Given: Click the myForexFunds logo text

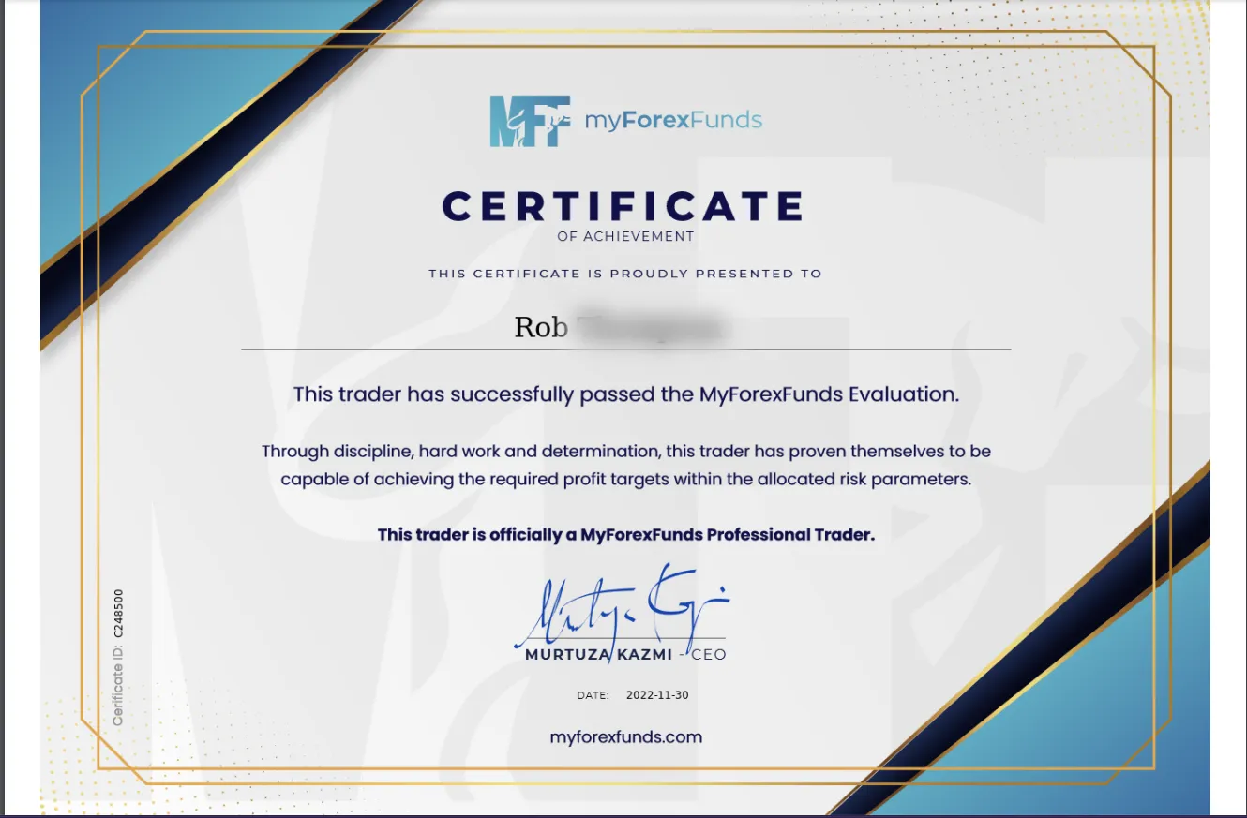Looking at the screenshot, I should pos(673,120).
